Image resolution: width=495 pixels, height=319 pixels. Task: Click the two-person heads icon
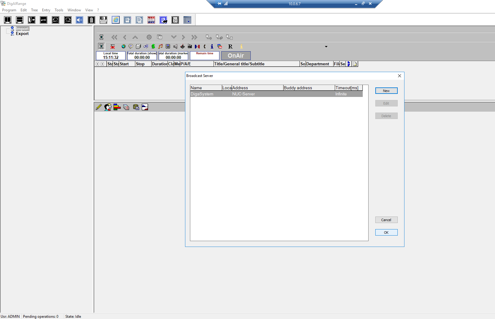[108, 107]
